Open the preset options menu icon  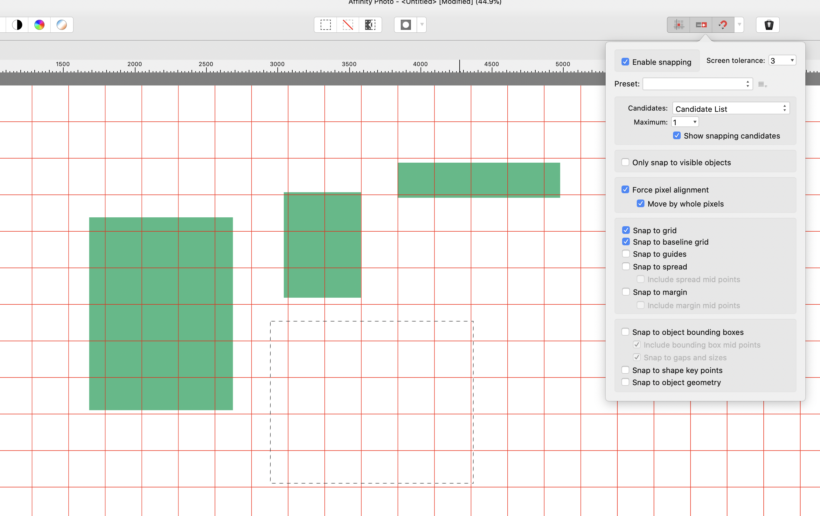[x=762, y=84]
